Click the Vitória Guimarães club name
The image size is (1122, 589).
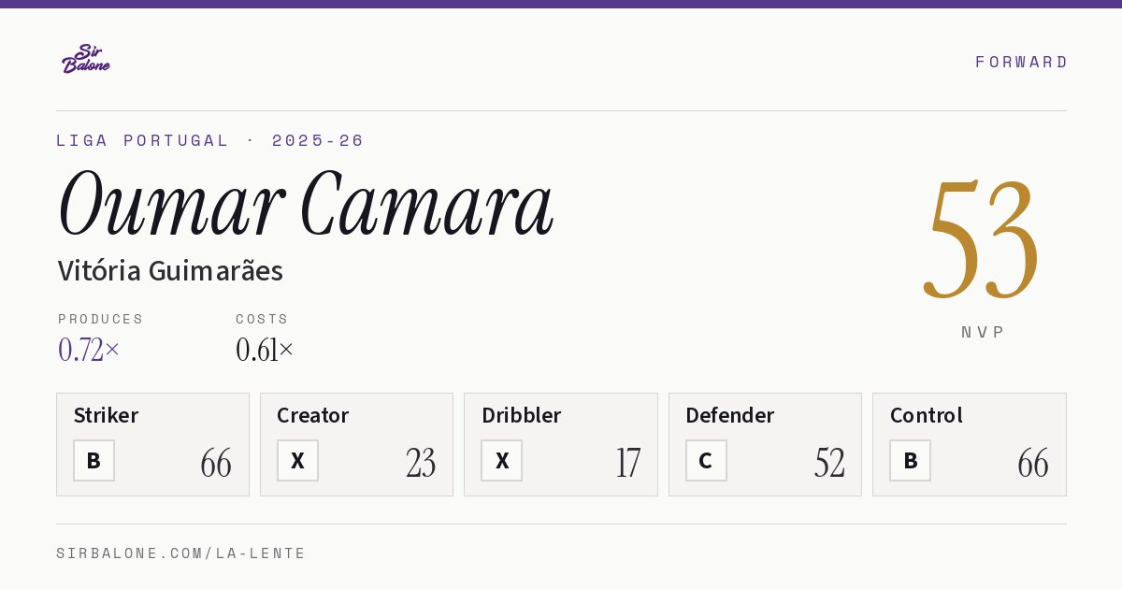(x=170, y=270)
